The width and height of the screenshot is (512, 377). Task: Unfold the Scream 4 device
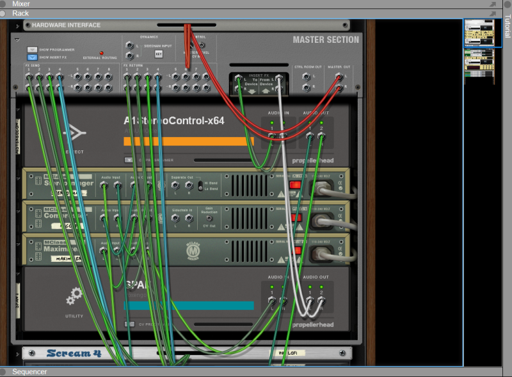pos(17,354)
